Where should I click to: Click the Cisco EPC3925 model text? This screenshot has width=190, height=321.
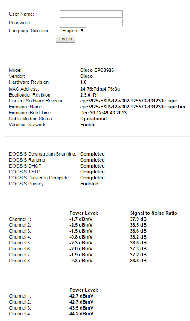pos(97,70)
